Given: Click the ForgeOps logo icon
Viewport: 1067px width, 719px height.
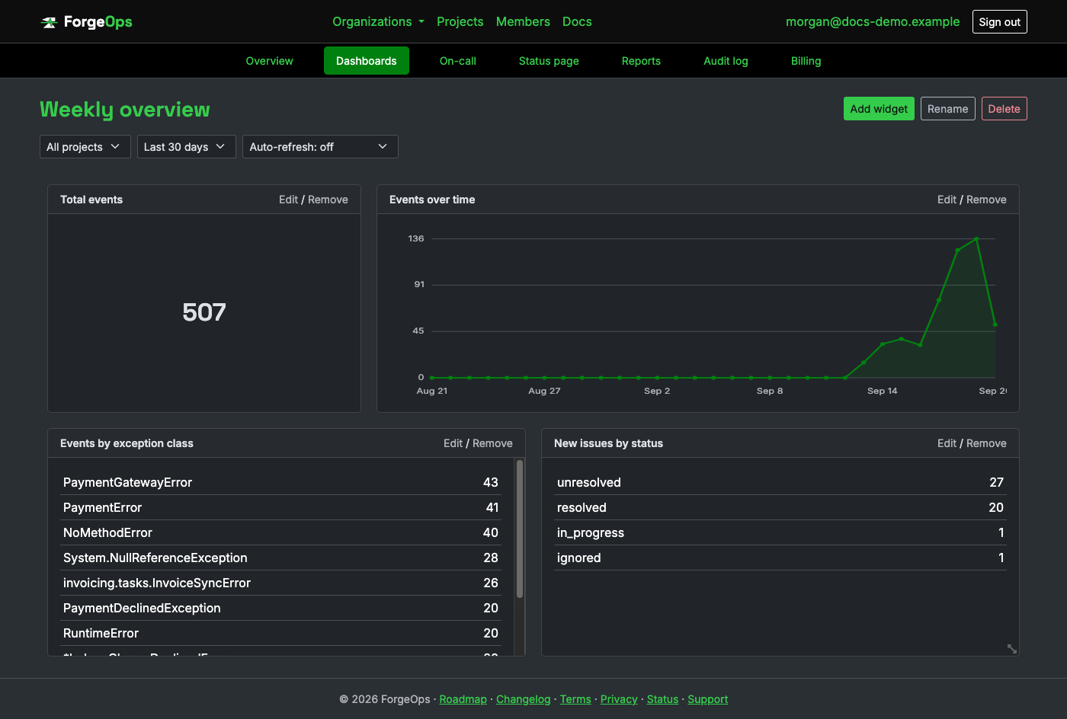Looking at the screenshot, I should [50, 22].
